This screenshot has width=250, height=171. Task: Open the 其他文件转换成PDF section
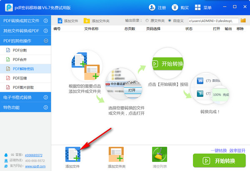25,31
